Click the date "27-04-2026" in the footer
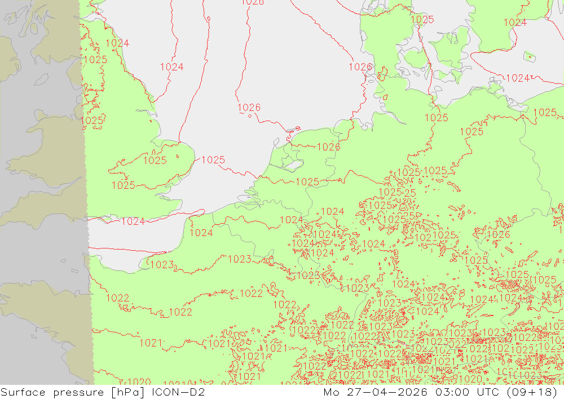The width and height of the screenshot is (564, 413). click(x=387, y=392)
